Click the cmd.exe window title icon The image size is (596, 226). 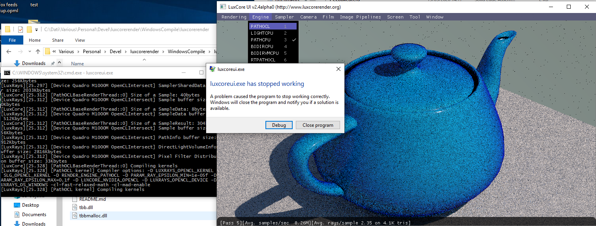(7, 73)
